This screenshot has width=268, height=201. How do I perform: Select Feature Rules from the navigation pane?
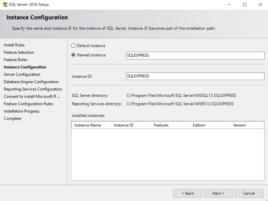click(x=15, y=60)
